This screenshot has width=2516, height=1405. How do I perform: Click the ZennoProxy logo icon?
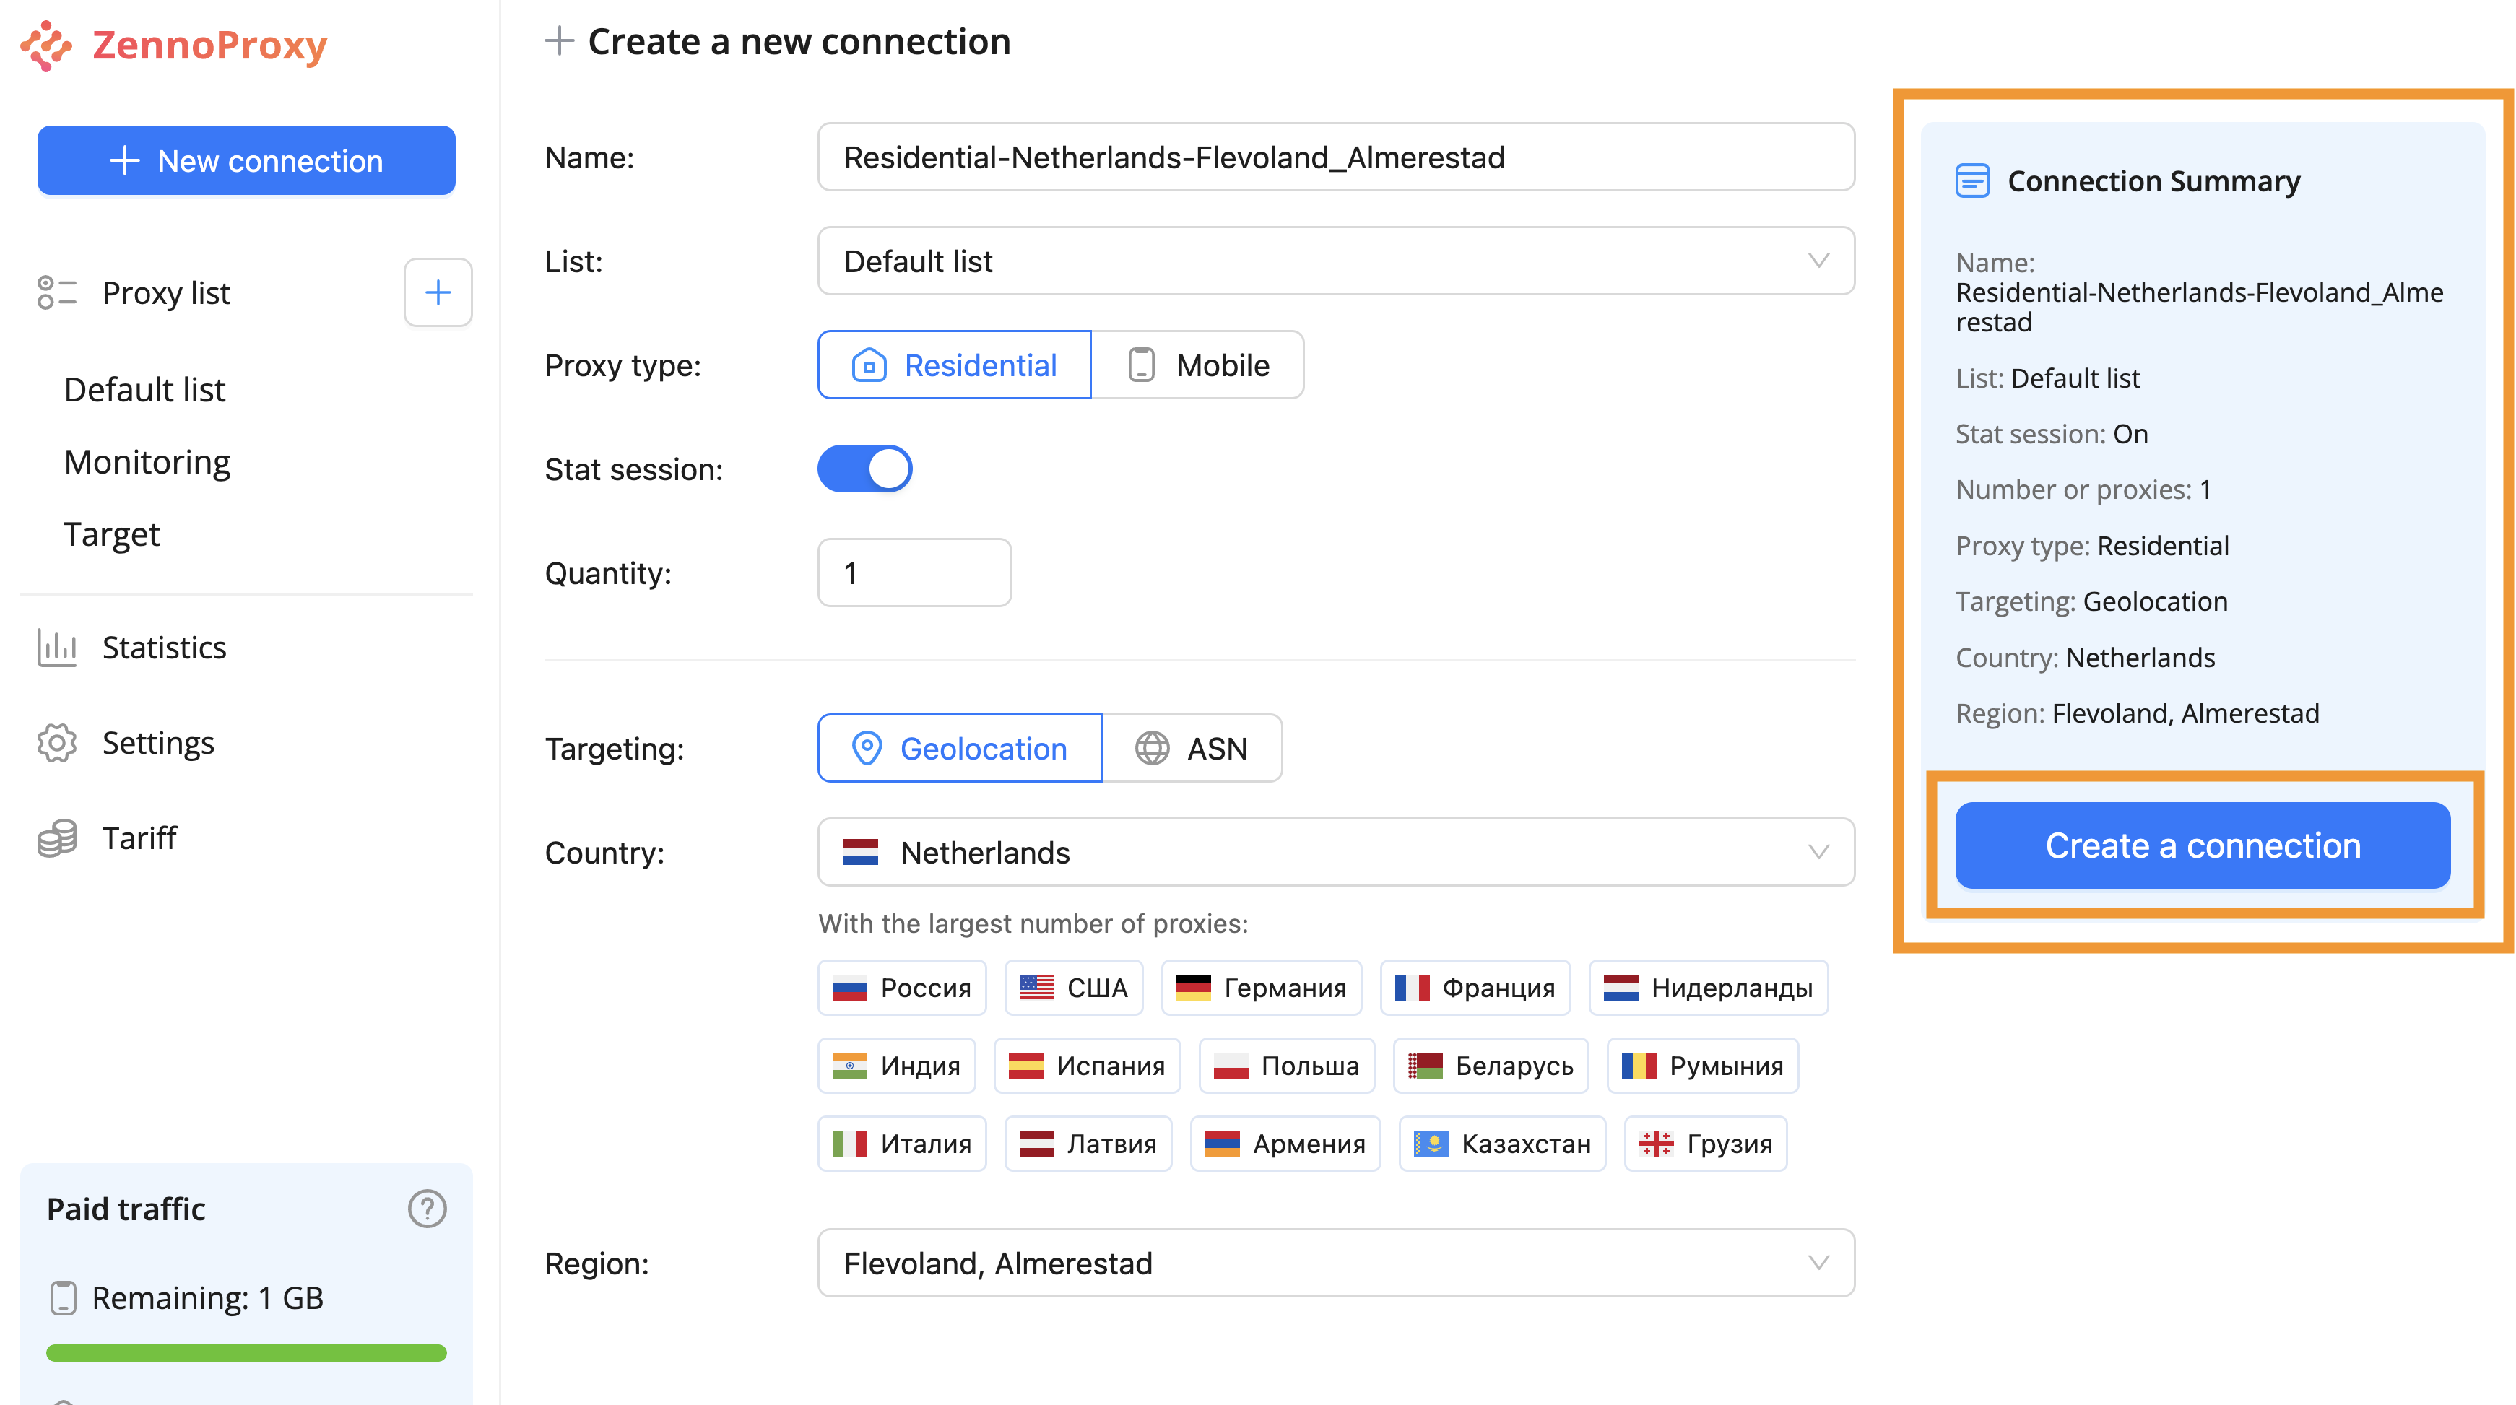46,45
